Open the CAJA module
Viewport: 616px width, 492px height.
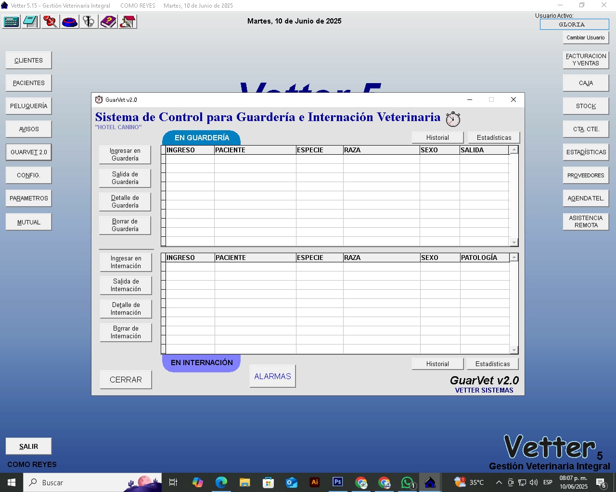coord(586,83)
